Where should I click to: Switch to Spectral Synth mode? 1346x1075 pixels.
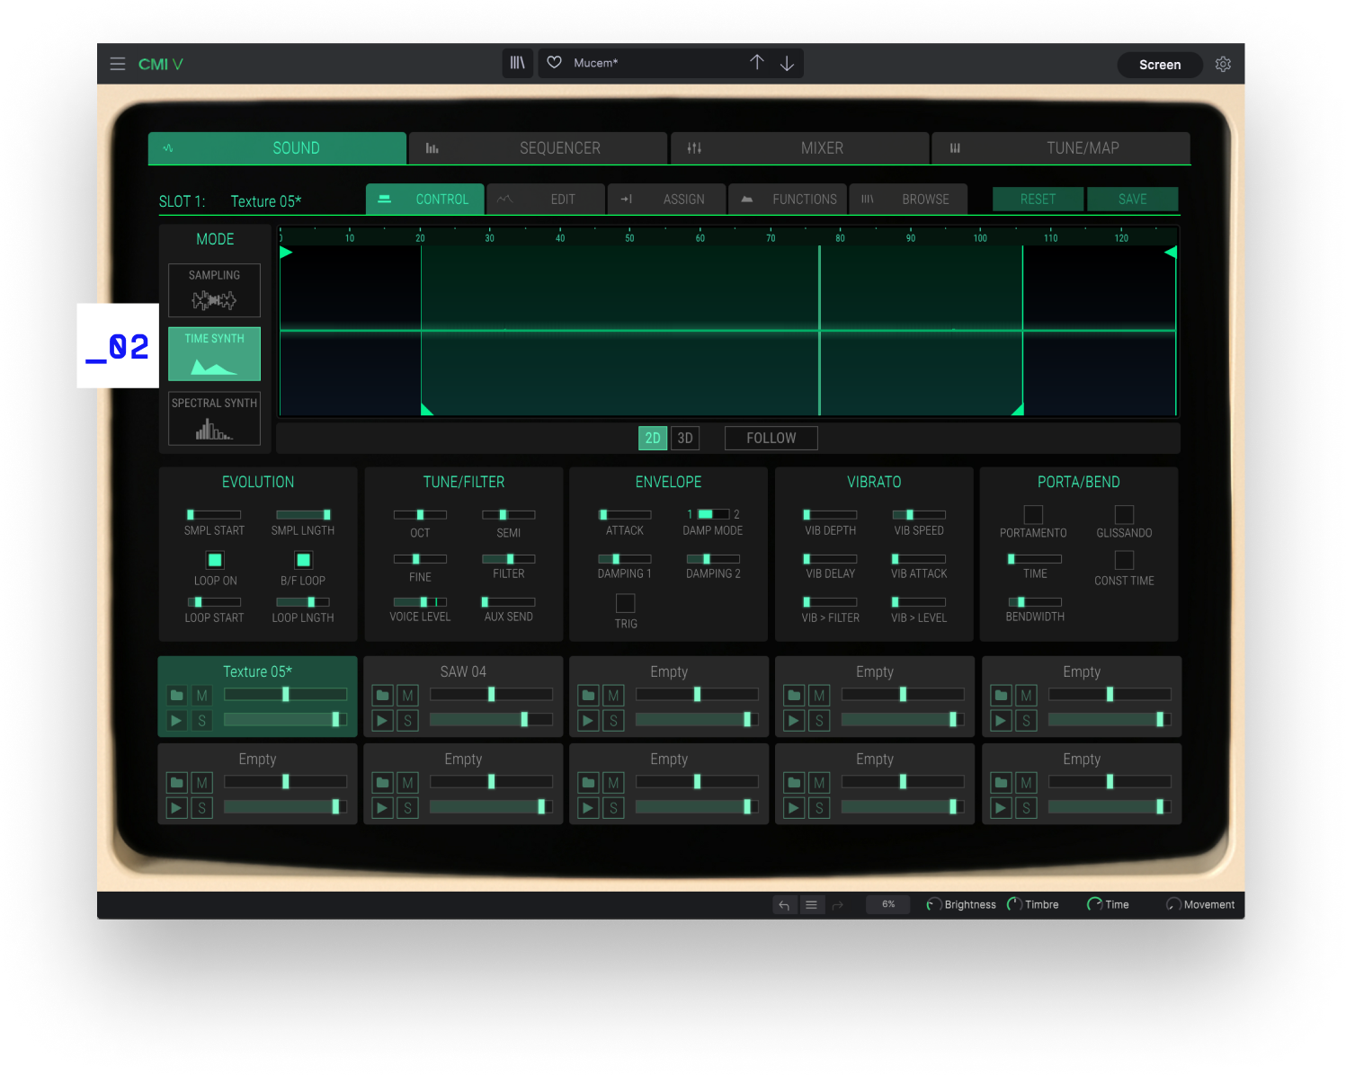[x=214, y=418]
